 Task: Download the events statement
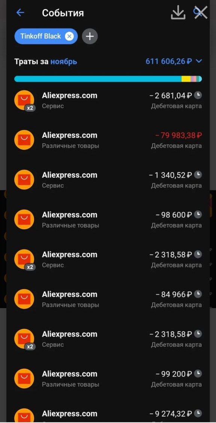178,13
